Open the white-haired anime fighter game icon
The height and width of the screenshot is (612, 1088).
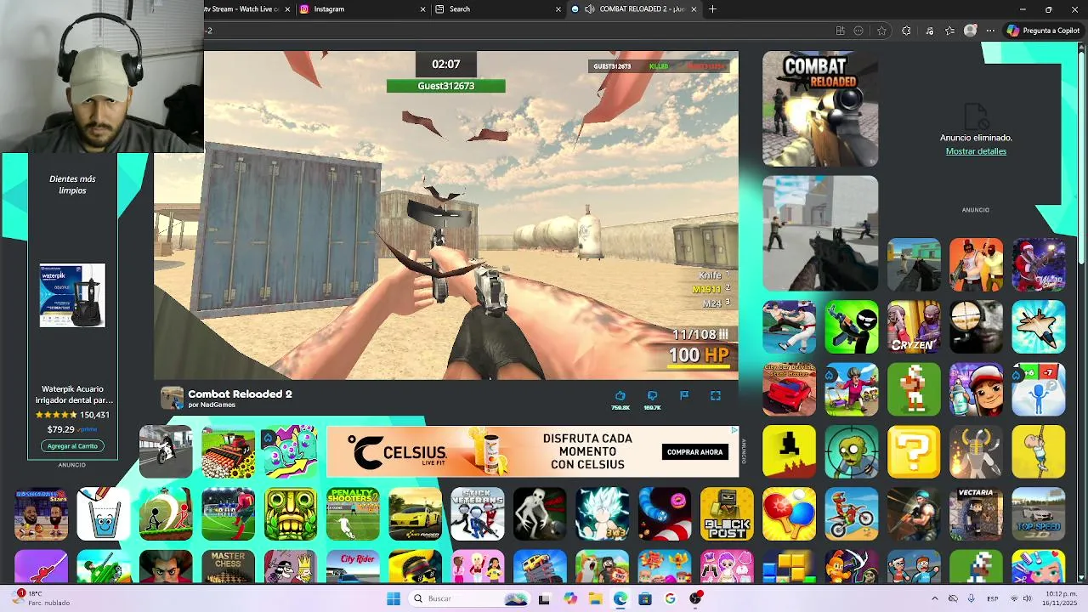click(602, 513)
